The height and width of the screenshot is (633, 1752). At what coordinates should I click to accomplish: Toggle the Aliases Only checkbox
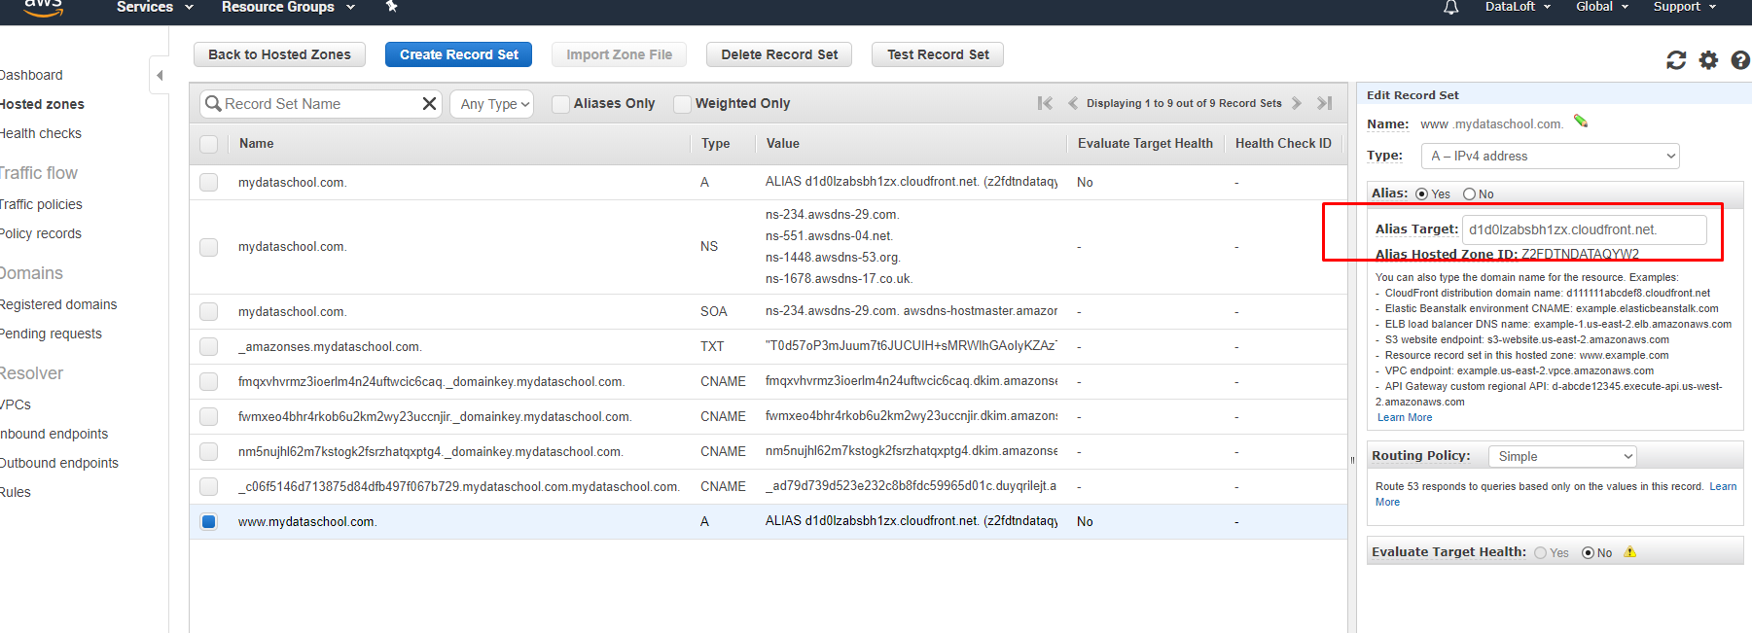pyautogui.click(x=560, y=104)
